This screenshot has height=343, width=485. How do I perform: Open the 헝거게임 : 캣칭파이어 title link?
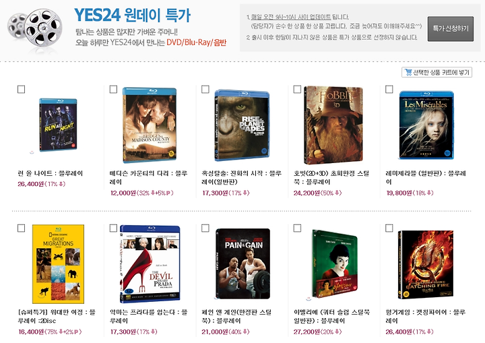[x=426, y=316]
